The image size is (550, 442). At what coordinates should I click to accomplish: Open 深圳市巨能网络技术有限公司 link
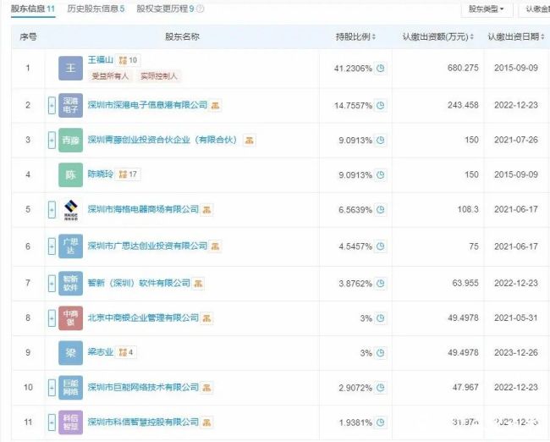(x=143, y=387)
